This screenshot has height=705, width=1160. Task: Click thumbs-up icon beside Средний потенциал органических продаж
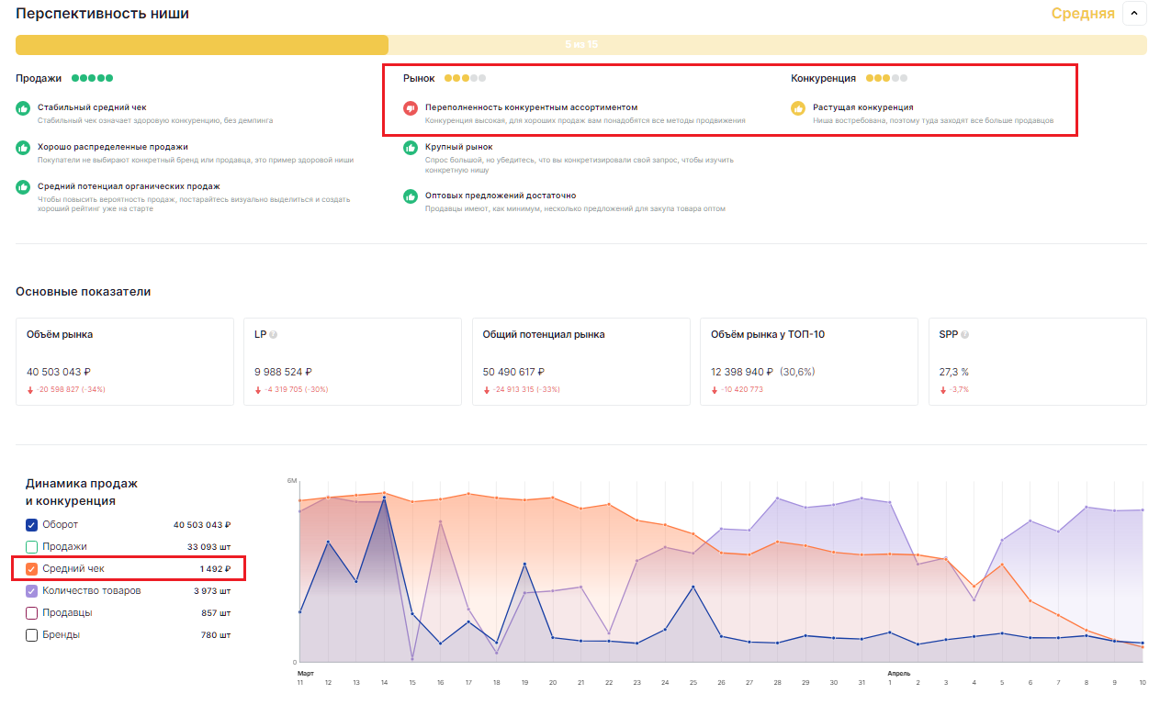coord(24,187)
